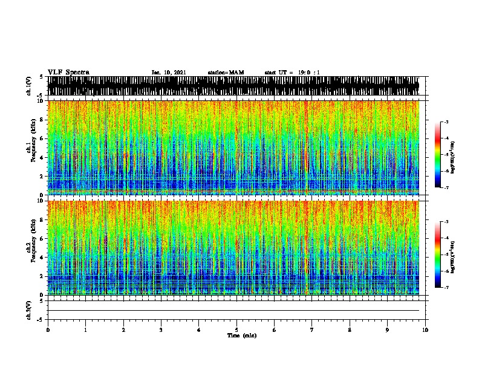Click the '5' tick label on time axis
The height and width of the screenshot is (370, 479).
click(236, 330)
